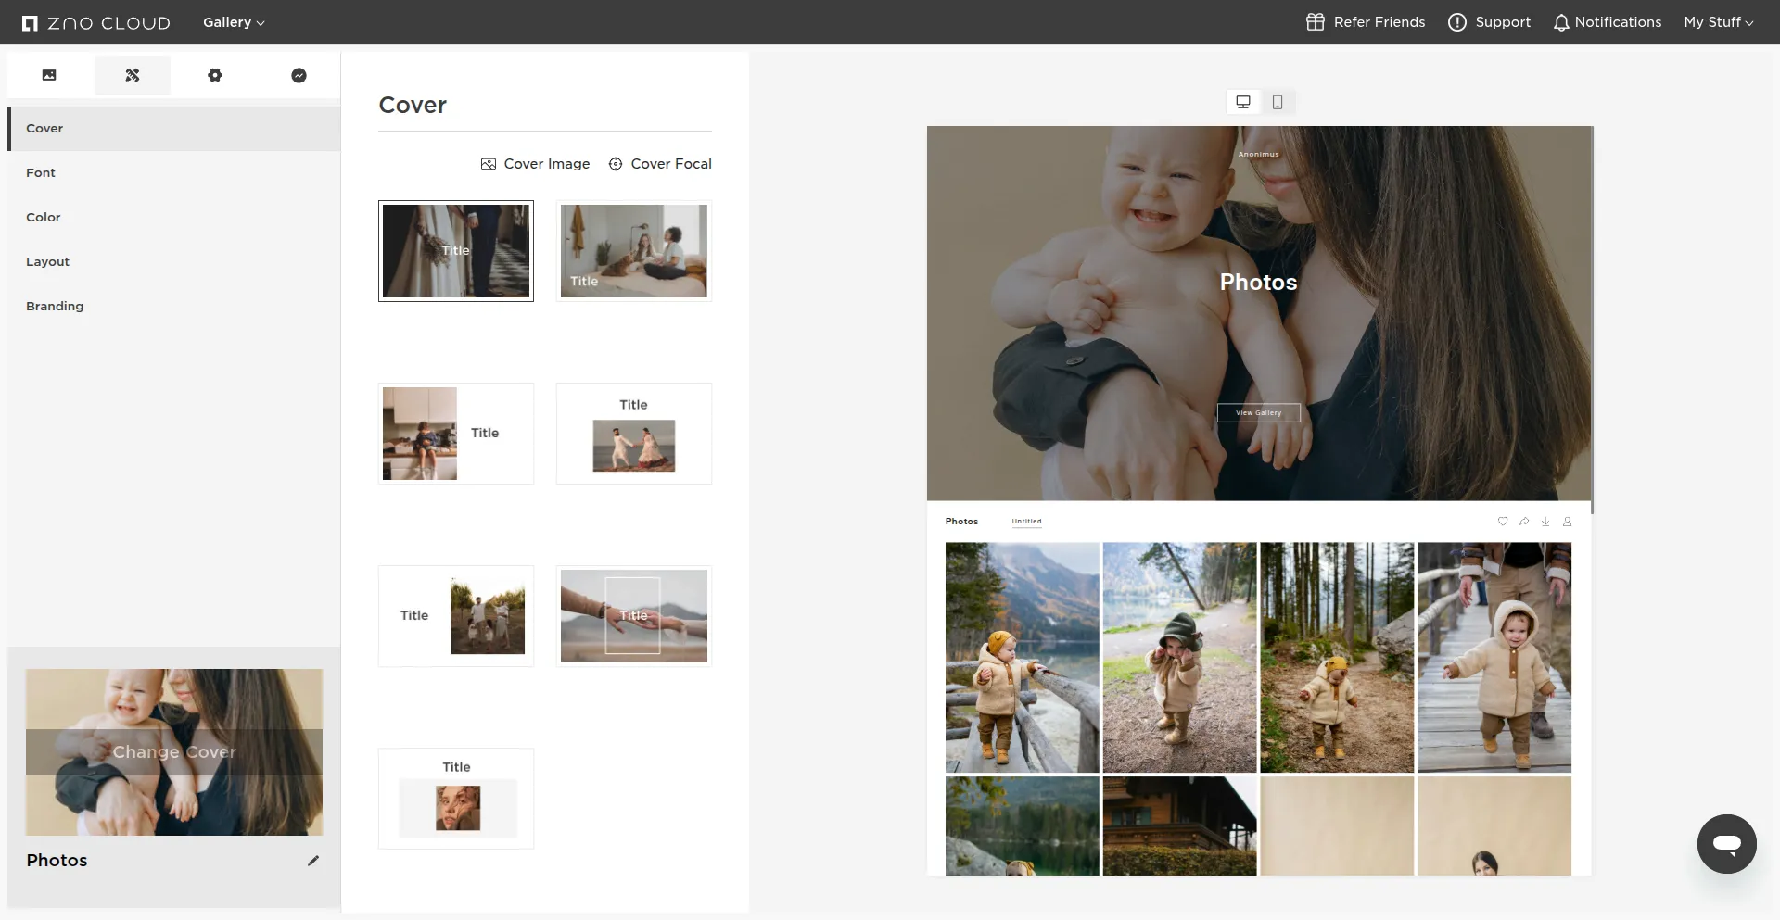Click the heart icon in the gallery preview
The image size is (1780, 920).
1502,522
